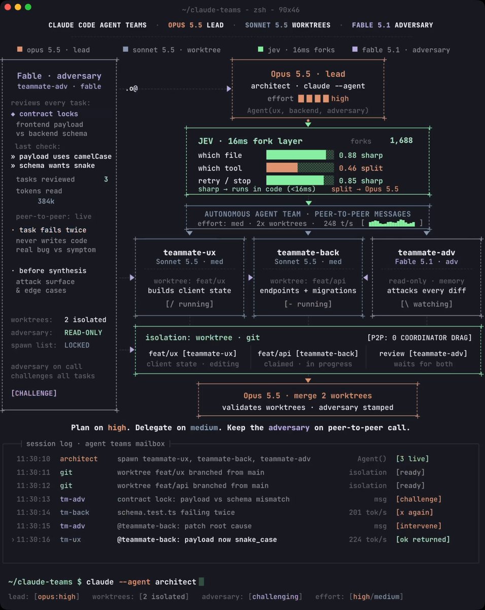Select the SONNET 5.5 WORKTREES header item
This screenshot has width=485, height=610.
coord(288,25)
